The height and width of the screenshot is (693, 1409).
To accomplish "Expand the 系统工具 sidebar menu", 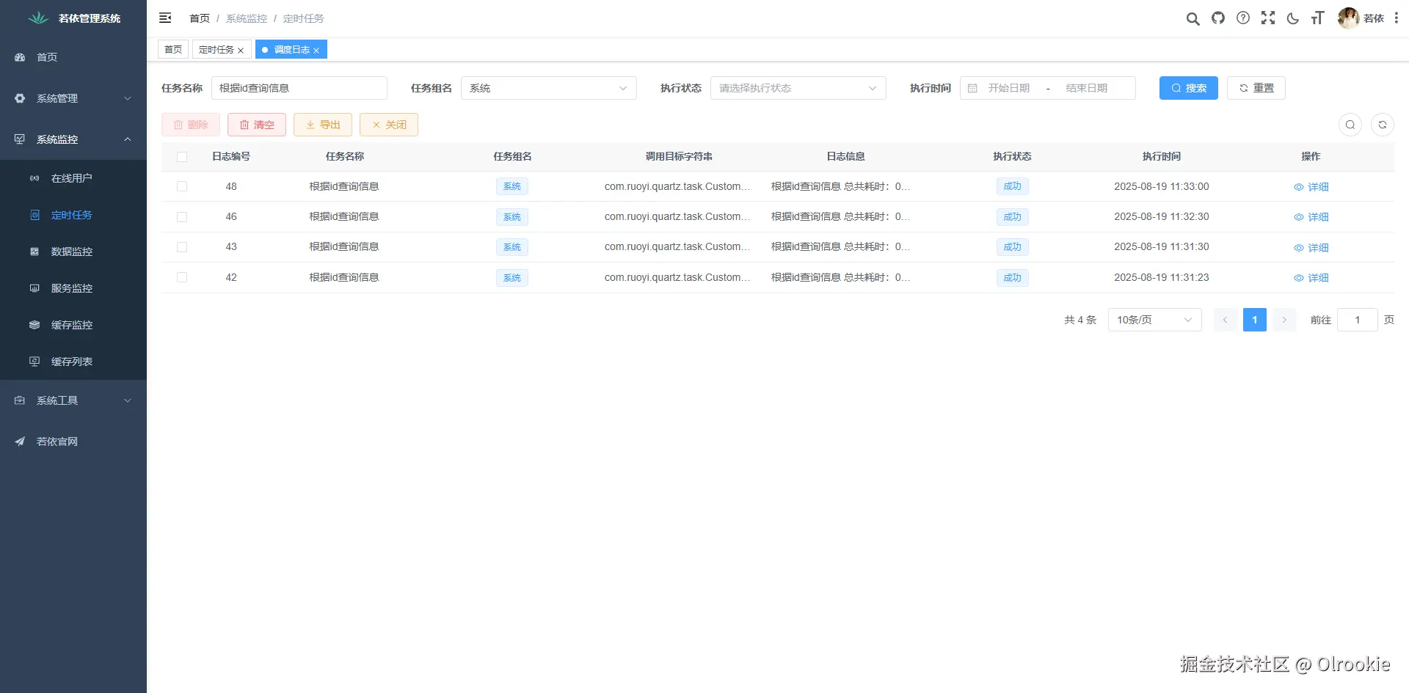I will pos(73,400).
